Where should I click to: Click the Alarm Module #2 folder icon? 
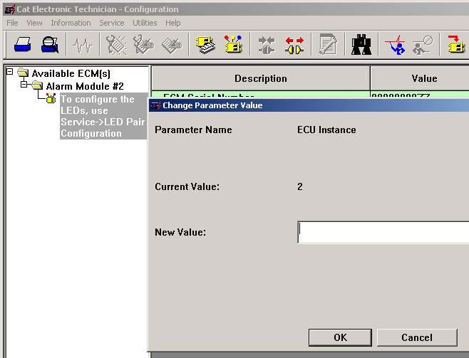(37, 85)
